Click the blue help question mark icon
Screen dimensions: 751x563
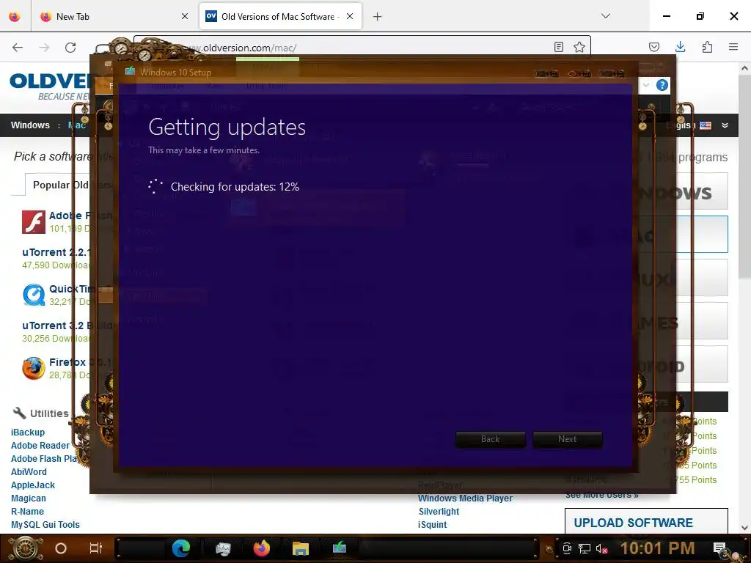click(662, 85)
